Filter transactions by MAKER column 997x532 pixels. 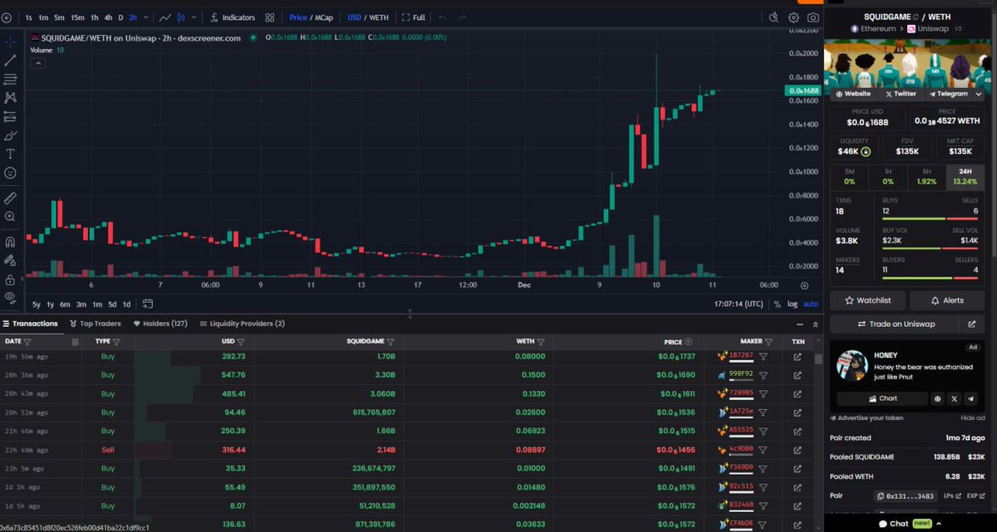coord(770,342)
